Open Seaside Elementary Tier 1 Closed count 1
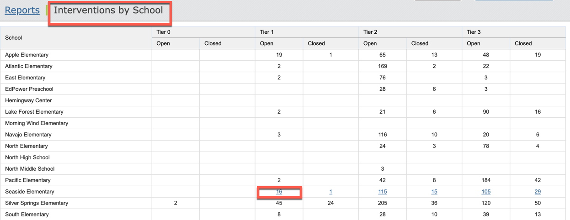This screenshot has height=220, width=570. pyautogui.click(x=330, y=192)
